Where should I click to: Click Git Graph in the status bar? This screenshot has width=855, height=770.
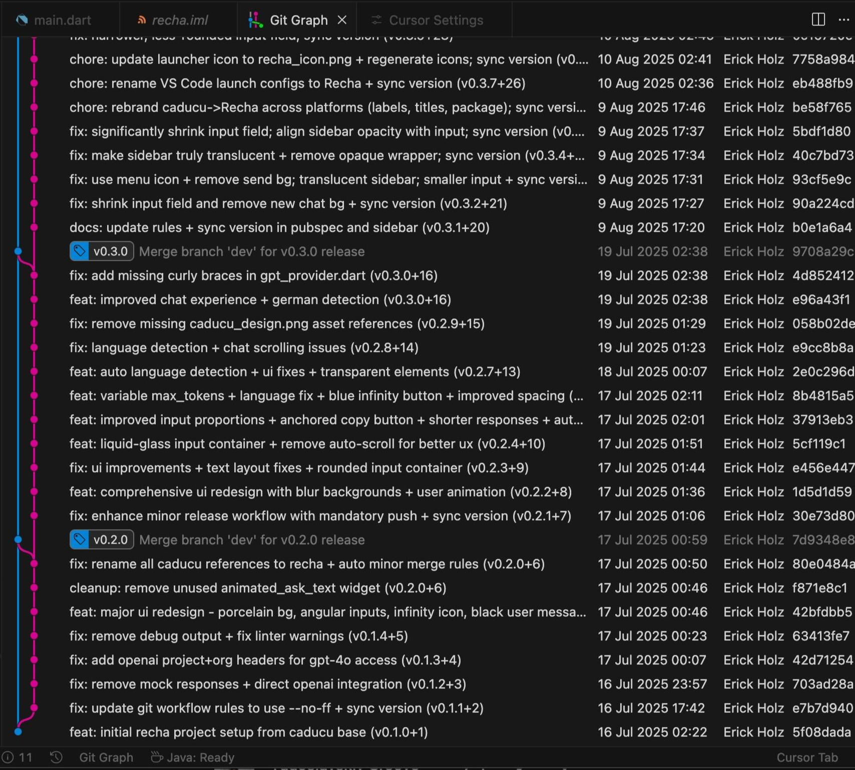coord(106,757)
